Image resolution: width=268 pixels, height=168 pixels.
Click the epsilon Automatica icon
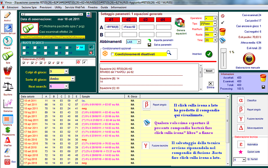(241, 144)
